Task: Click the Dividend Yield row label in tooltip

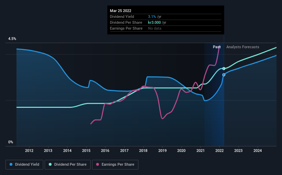Action: [122, 17]
